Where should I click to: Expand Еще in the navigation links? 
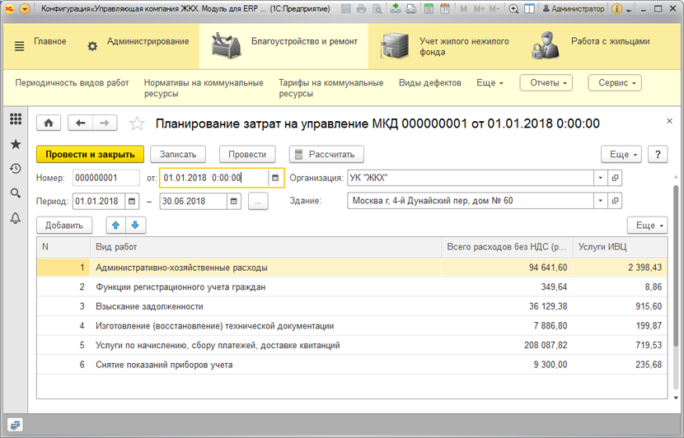click(490, 83)
